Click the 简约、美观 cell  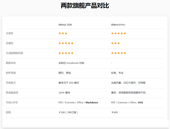click(x=65, y=73)
